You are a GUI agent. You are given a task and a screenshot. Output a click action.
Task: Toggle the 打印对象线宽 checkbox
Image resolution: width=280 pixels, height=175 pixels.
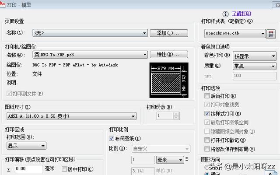coord(207,105)
